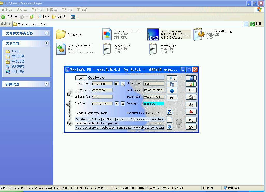The image size is (266, 192).
Task: Open the Back history dropdown arrow
Action: click(x=16, y=17)
